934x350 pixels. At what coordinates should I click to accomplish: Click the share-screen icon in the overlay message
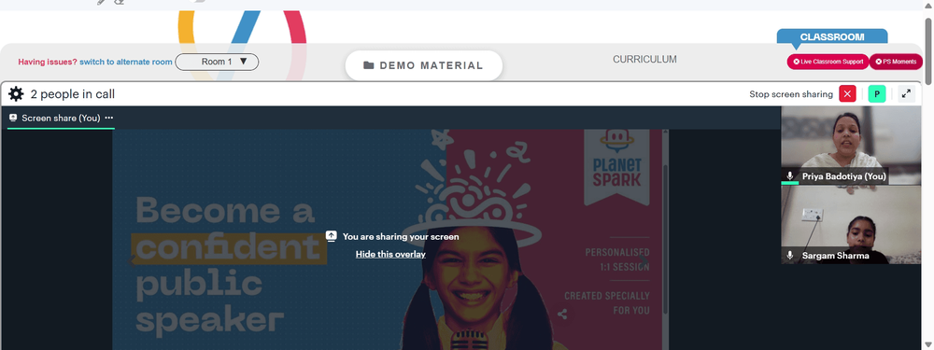332,236
